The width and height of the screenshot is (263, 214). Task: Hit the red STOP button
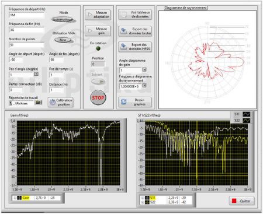click(x=98, y=98)
